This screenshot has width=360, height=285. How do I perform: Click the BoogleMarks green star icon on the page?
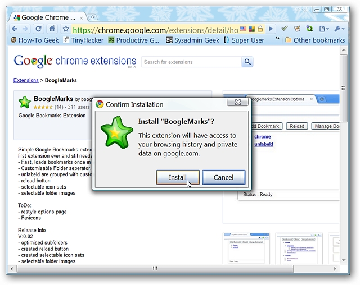pyautogui.click(x=25, y=102)
